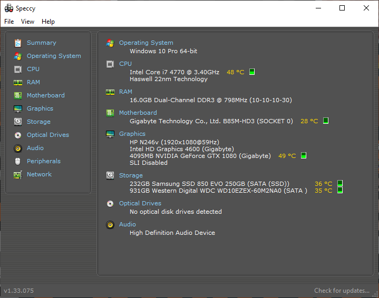Select Audio sidebar entry

pyautogui.click(x=35, y=148)
